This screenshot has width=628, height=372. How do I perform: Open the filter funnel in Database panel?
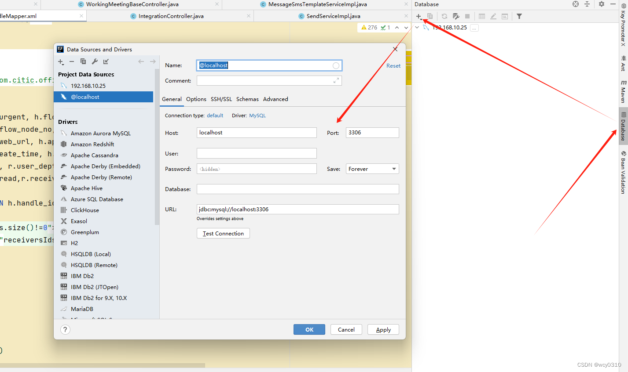(x=519, y=16)
